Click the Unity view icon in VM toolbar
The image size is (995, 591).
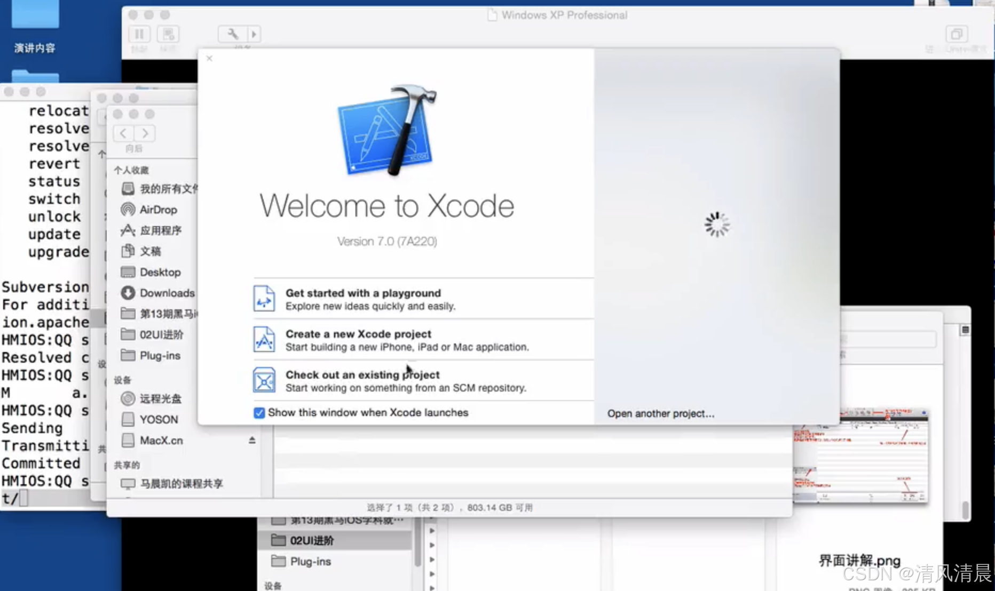click(956, 34)
